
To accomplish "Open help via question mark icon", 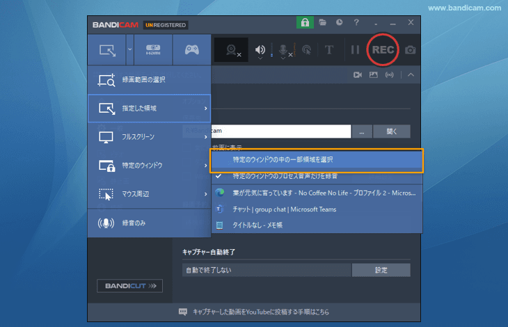I will tap(356, 22).
